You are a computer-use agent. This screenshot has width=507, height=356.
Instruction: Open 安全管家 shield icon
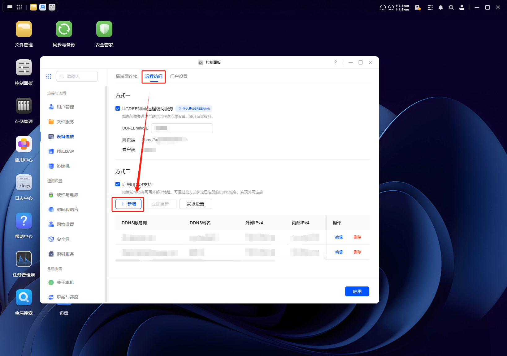coord(104,29)
